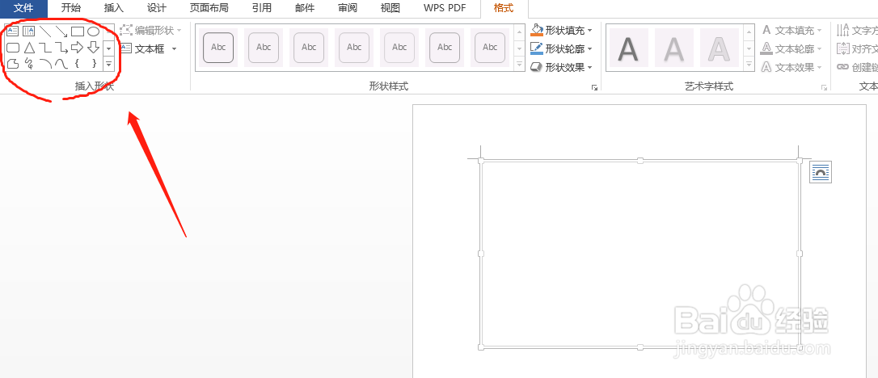Open the 形状效果 dropdown arrow

pos(589,68)
